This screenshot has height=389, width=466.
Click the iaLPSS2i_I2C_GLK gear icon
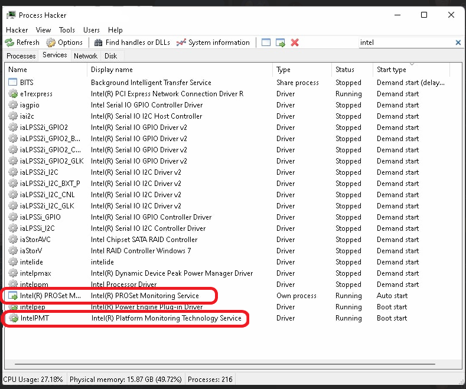tap(13, 206)
